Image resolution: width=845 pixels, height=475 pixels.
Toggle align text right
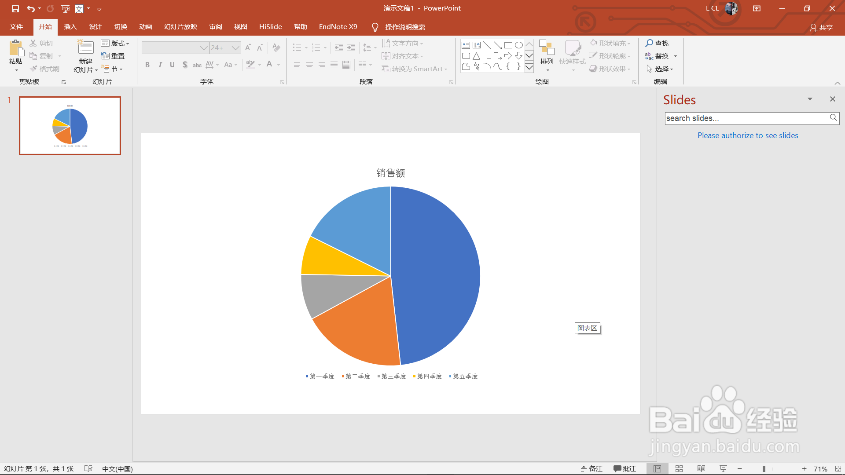(322, 65)
